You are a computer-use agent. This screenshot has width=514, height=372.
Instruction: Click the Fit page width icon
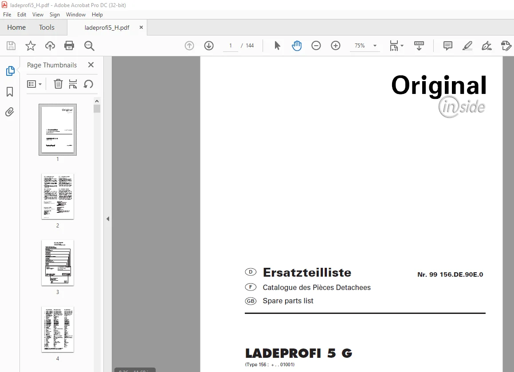(394, 46)
